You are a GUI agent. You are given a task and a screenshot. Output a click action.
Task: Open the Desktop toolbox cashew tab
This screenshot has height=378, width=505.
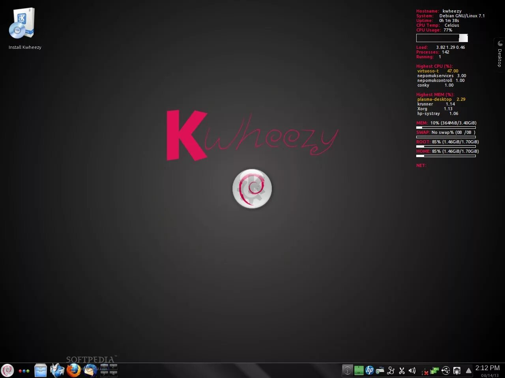pyautogui.click(x=499, y=55)
